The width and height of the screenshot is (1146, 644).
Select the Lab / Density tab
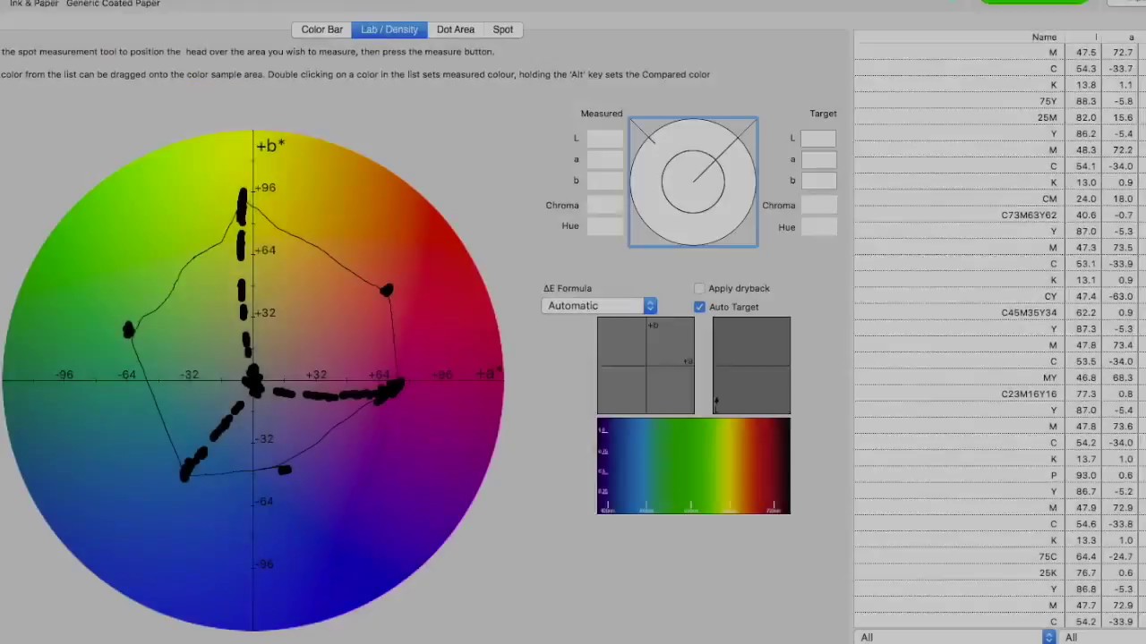coord(389,30)
